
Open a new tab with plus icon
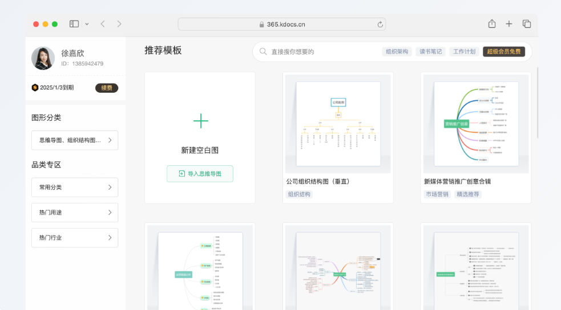pos(508,24)
